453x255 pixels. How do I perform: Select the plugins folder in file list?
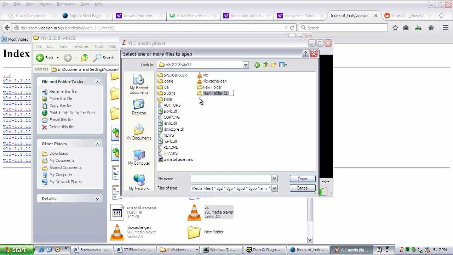click(167, 93)
